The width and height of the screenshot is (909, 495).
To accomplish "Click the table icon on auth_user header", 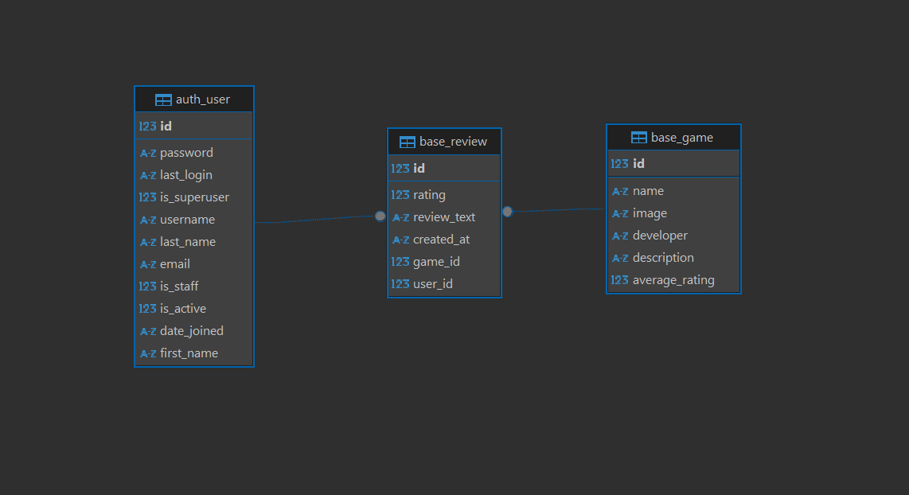I will point(162,99).
